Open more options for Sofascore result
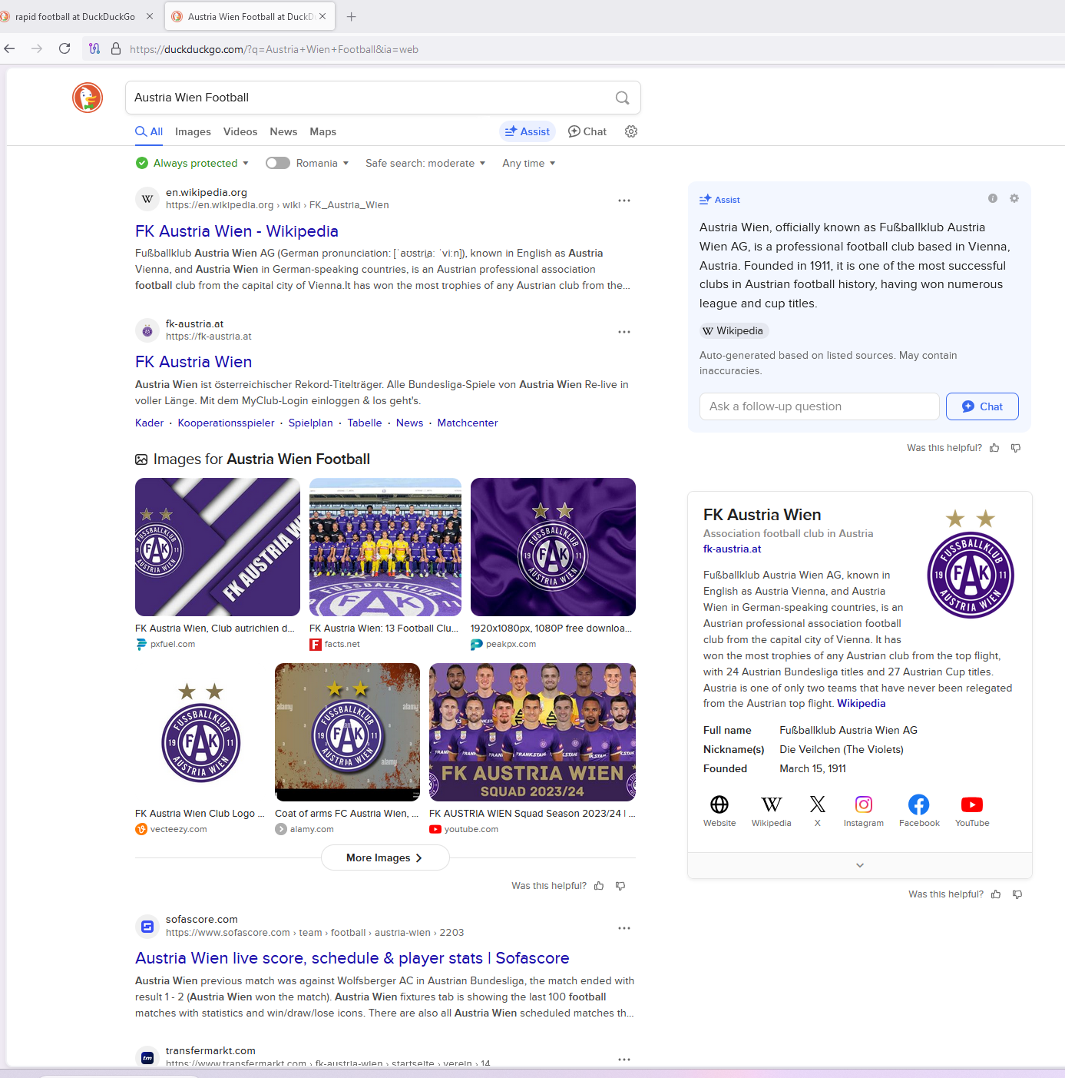The image size is (1065, 1078). [624, 928]
